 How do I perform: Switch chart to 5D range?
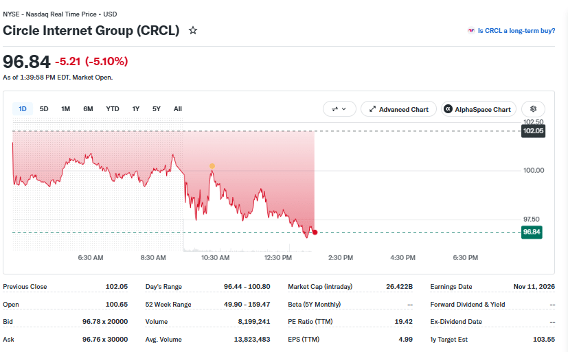[x=44, y=109]
